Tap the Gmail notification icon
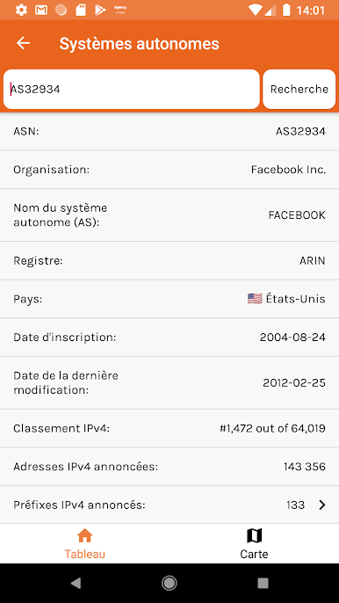Image resolution: width=339 pixels, height=603 pixels. (x=41, y=10)
